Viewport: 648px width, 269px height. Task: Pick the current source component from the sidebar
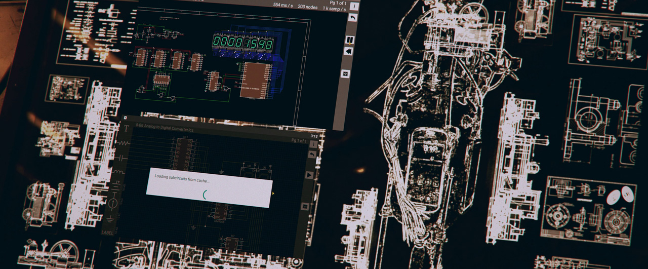click(x=113, y=204)
